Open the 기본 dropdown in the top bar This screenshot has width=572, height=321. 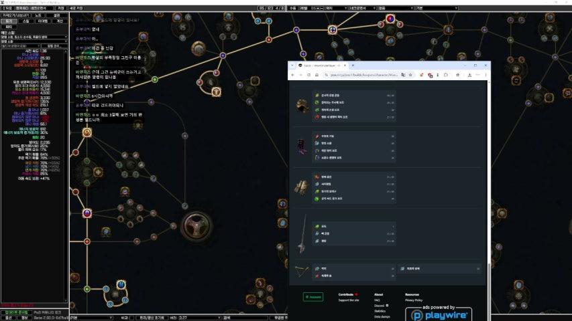click(x=437, y=8)
